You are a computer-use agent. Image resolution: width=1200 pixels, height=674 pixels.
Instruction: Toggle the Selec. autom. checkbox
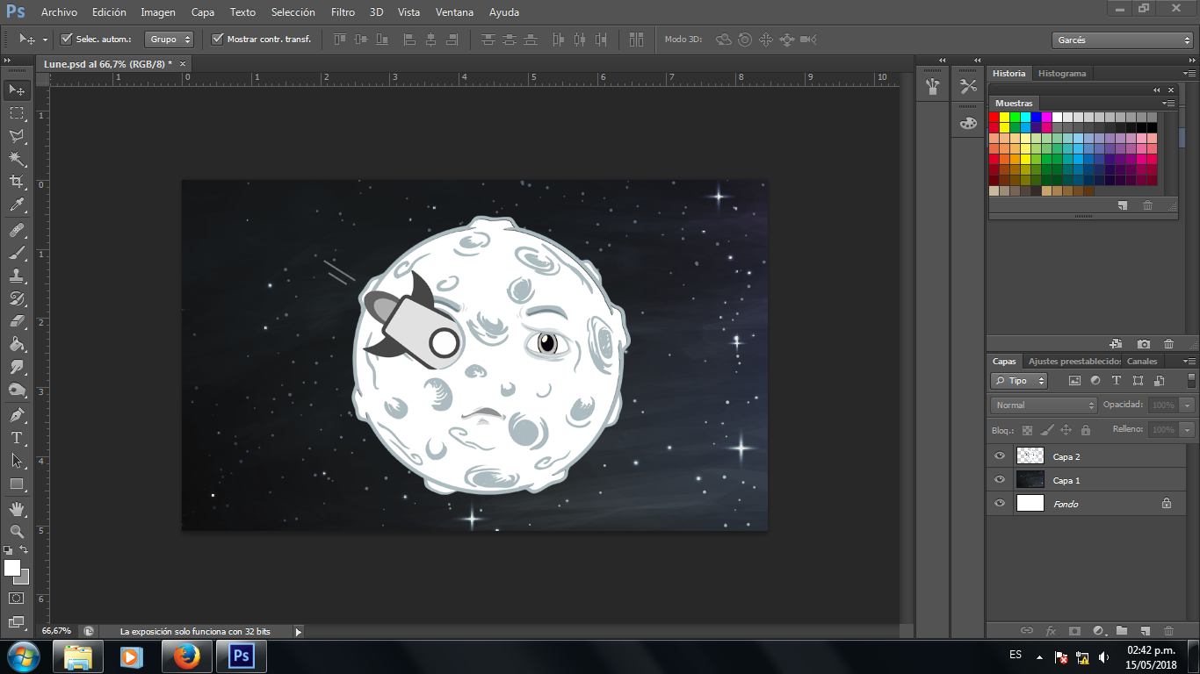click(x=66, y=39)
